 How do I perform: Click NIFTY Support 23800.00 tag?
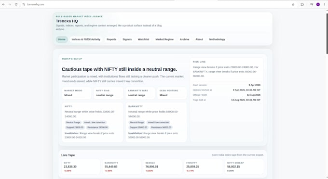(x=75, y=128)
